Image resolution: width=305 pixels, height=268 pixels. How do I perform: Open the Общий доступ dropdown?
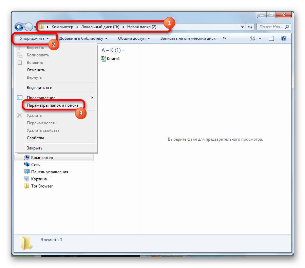[x=134, y=38]
